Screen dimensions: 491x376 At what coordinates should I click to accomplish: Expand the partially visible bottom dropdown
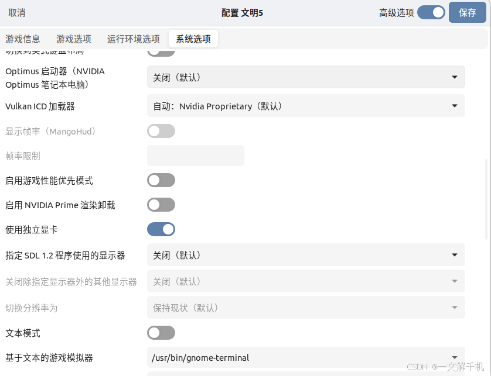click(x=305, y=374)
